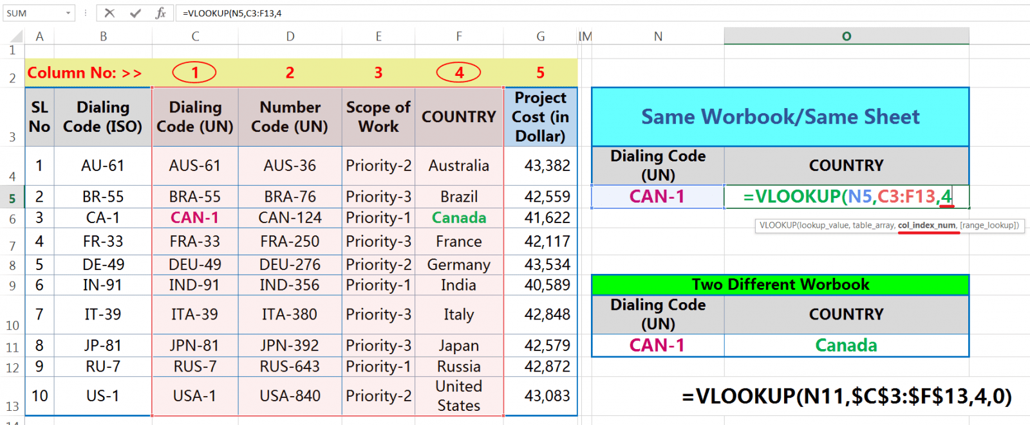Select cell containing 43,382
This screenshot has height=425, width=1030.
click(x=541, y=166)
